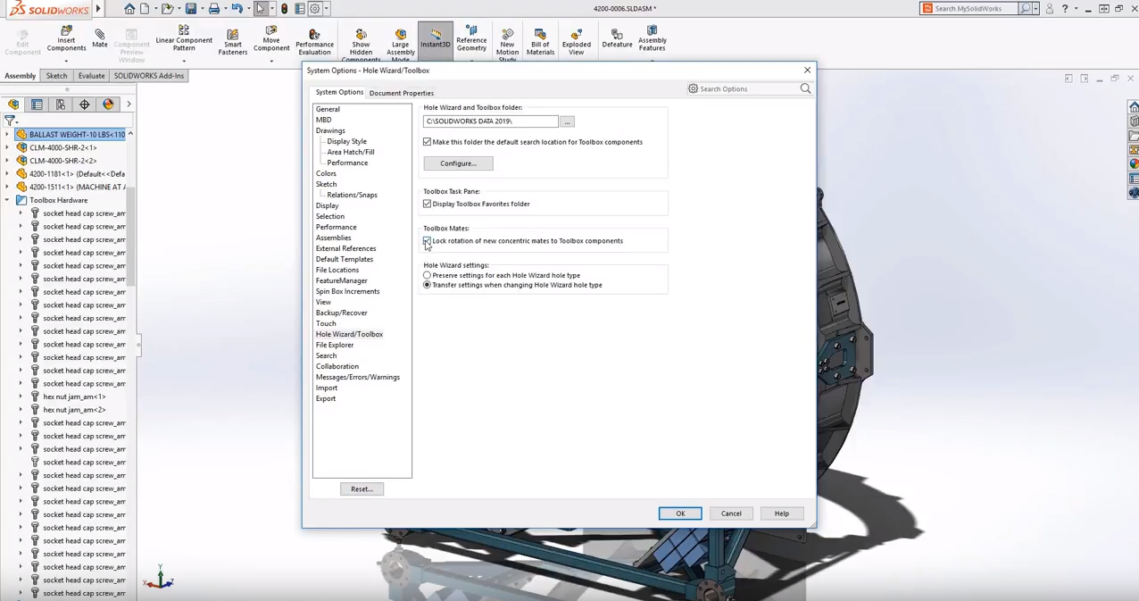
Task: Switch to the Document Properties tab
Action: [x=402, y=93]
